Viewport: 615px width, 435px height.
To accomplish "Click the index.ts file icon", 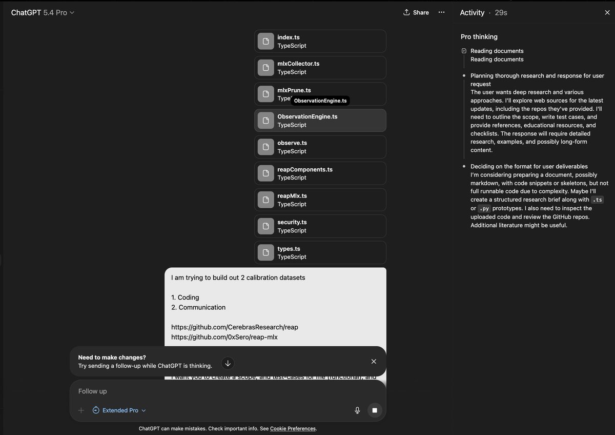I will 265,41.
